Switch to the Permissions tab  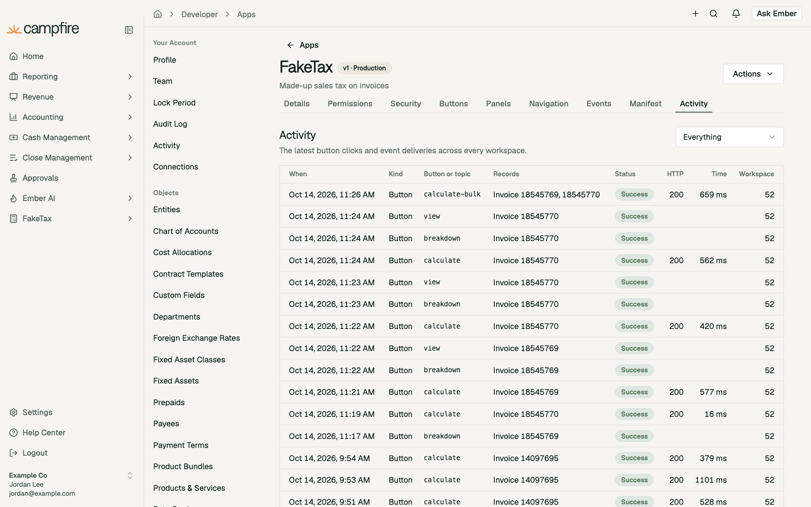(x=350, y=104)
